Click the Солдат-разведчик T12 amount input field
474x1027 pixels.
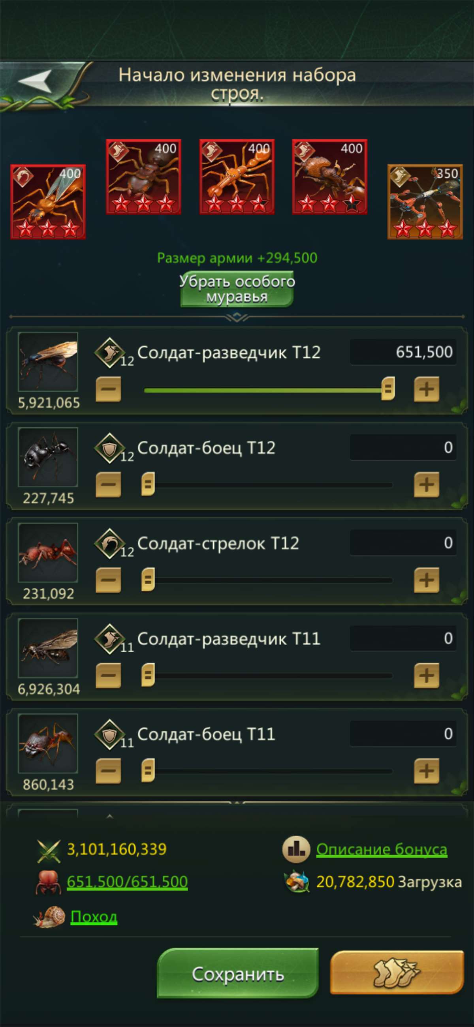(x=403, y=353)
